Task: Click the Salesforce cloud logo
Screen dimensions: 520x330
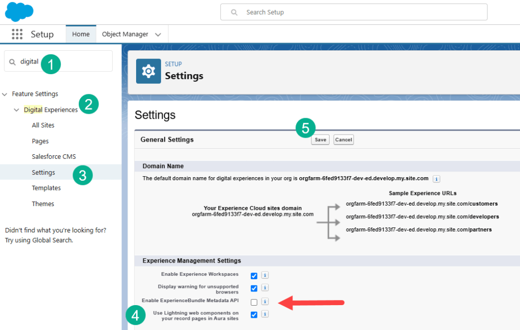Action: click(19, 11)
